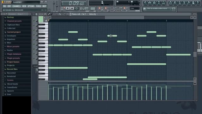The width and height of the screenshot is (202, 114).
Task: Expand the Current project folder
Action: click(14, 32)
